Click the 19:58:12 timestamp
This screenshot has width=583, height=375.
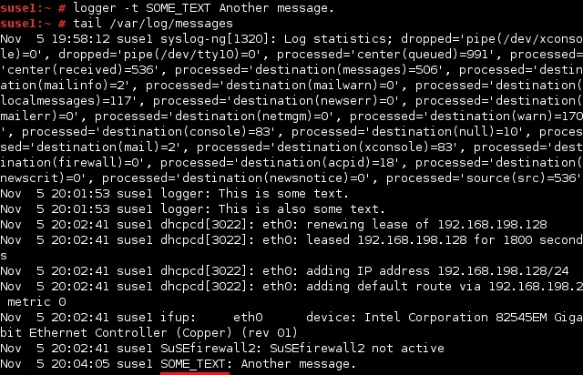(80, 39)
